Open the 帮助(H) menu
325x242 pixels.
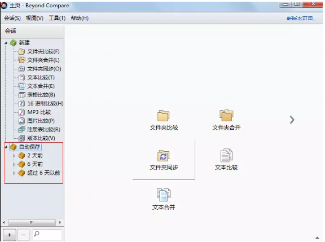[x=80, y=18]
